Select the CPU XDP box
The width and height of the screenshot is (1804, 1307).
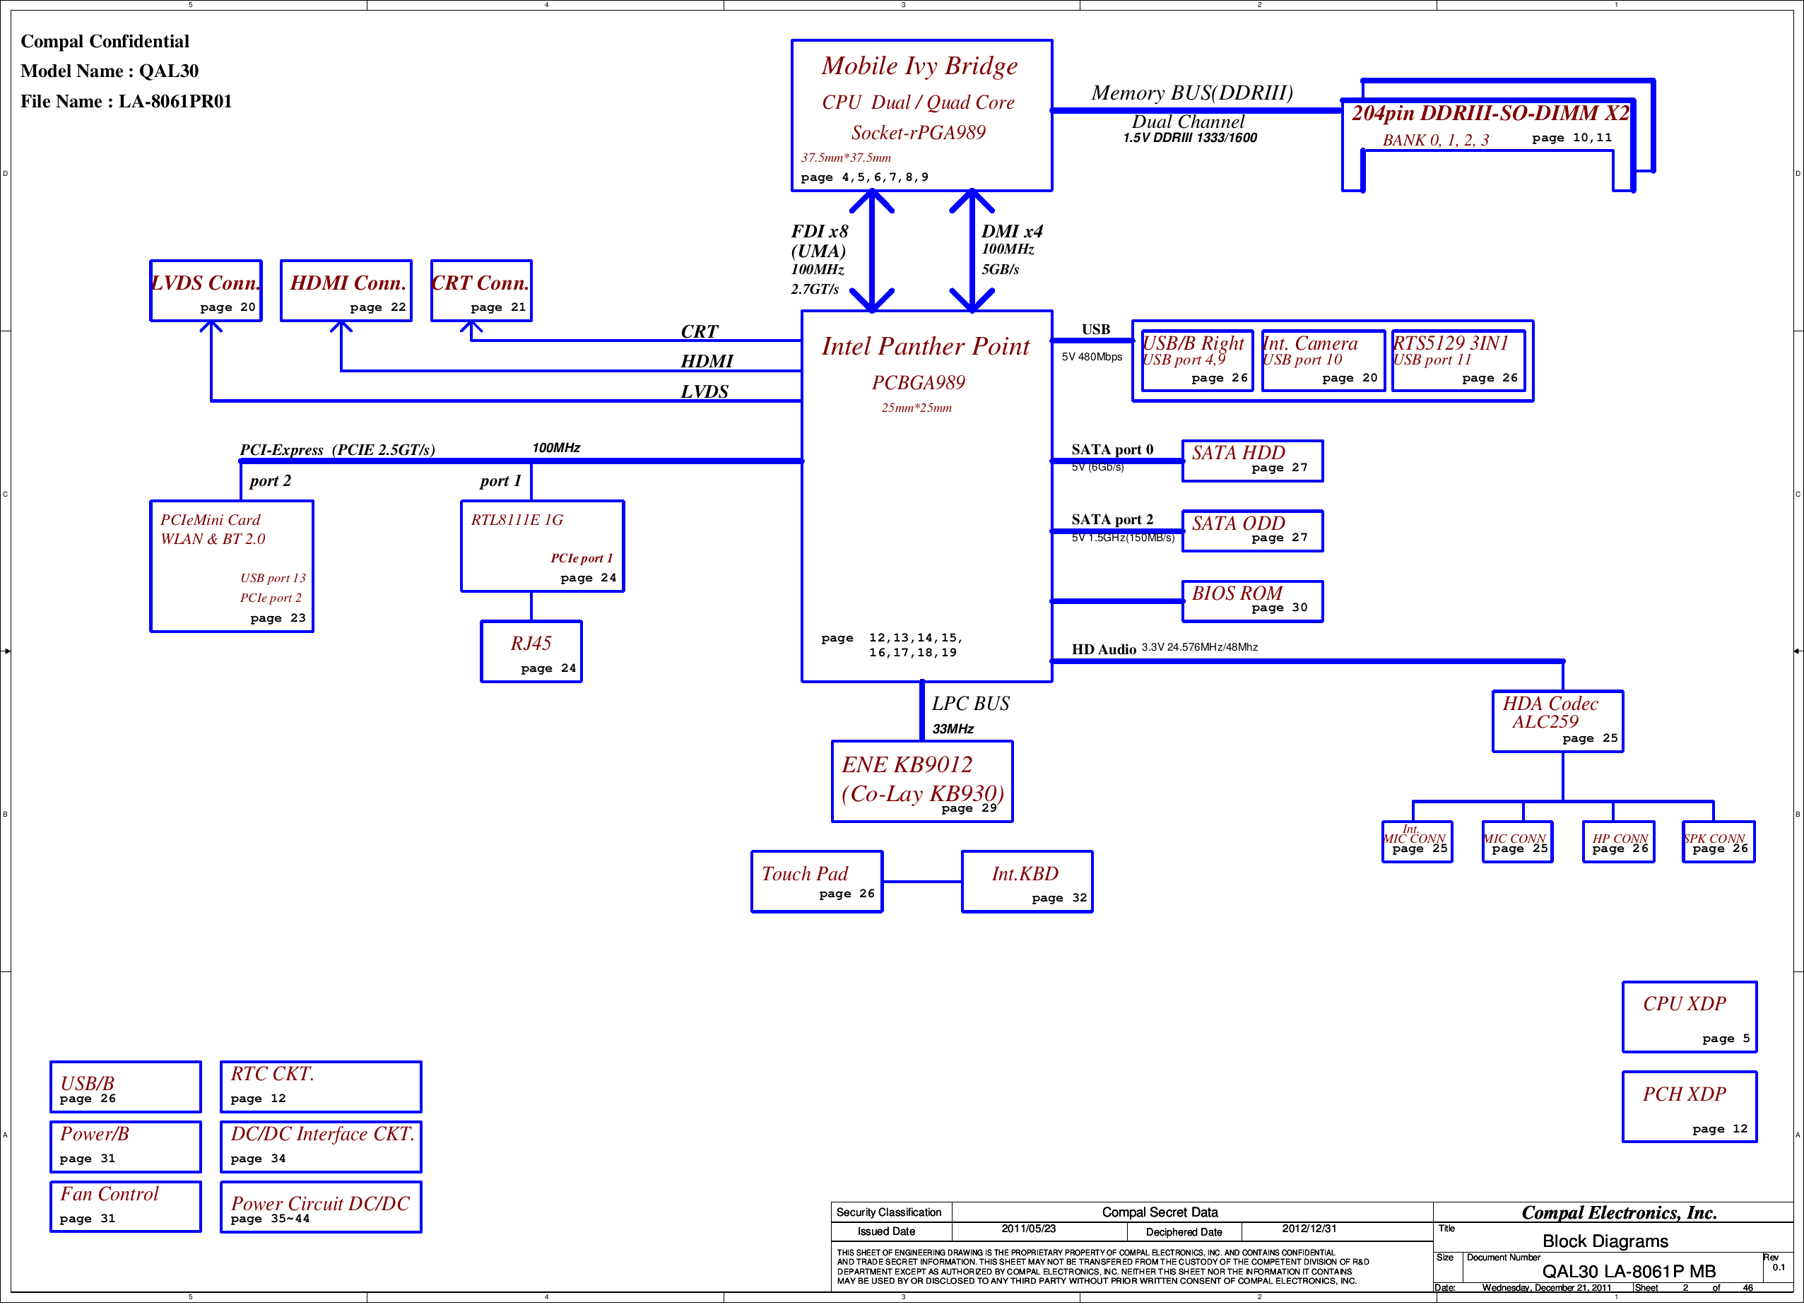tap(1689, 1017)
